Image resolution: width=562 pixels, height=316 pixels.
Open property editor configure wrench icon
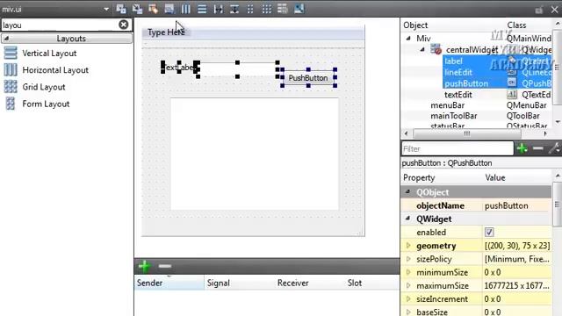pos(554,148)
